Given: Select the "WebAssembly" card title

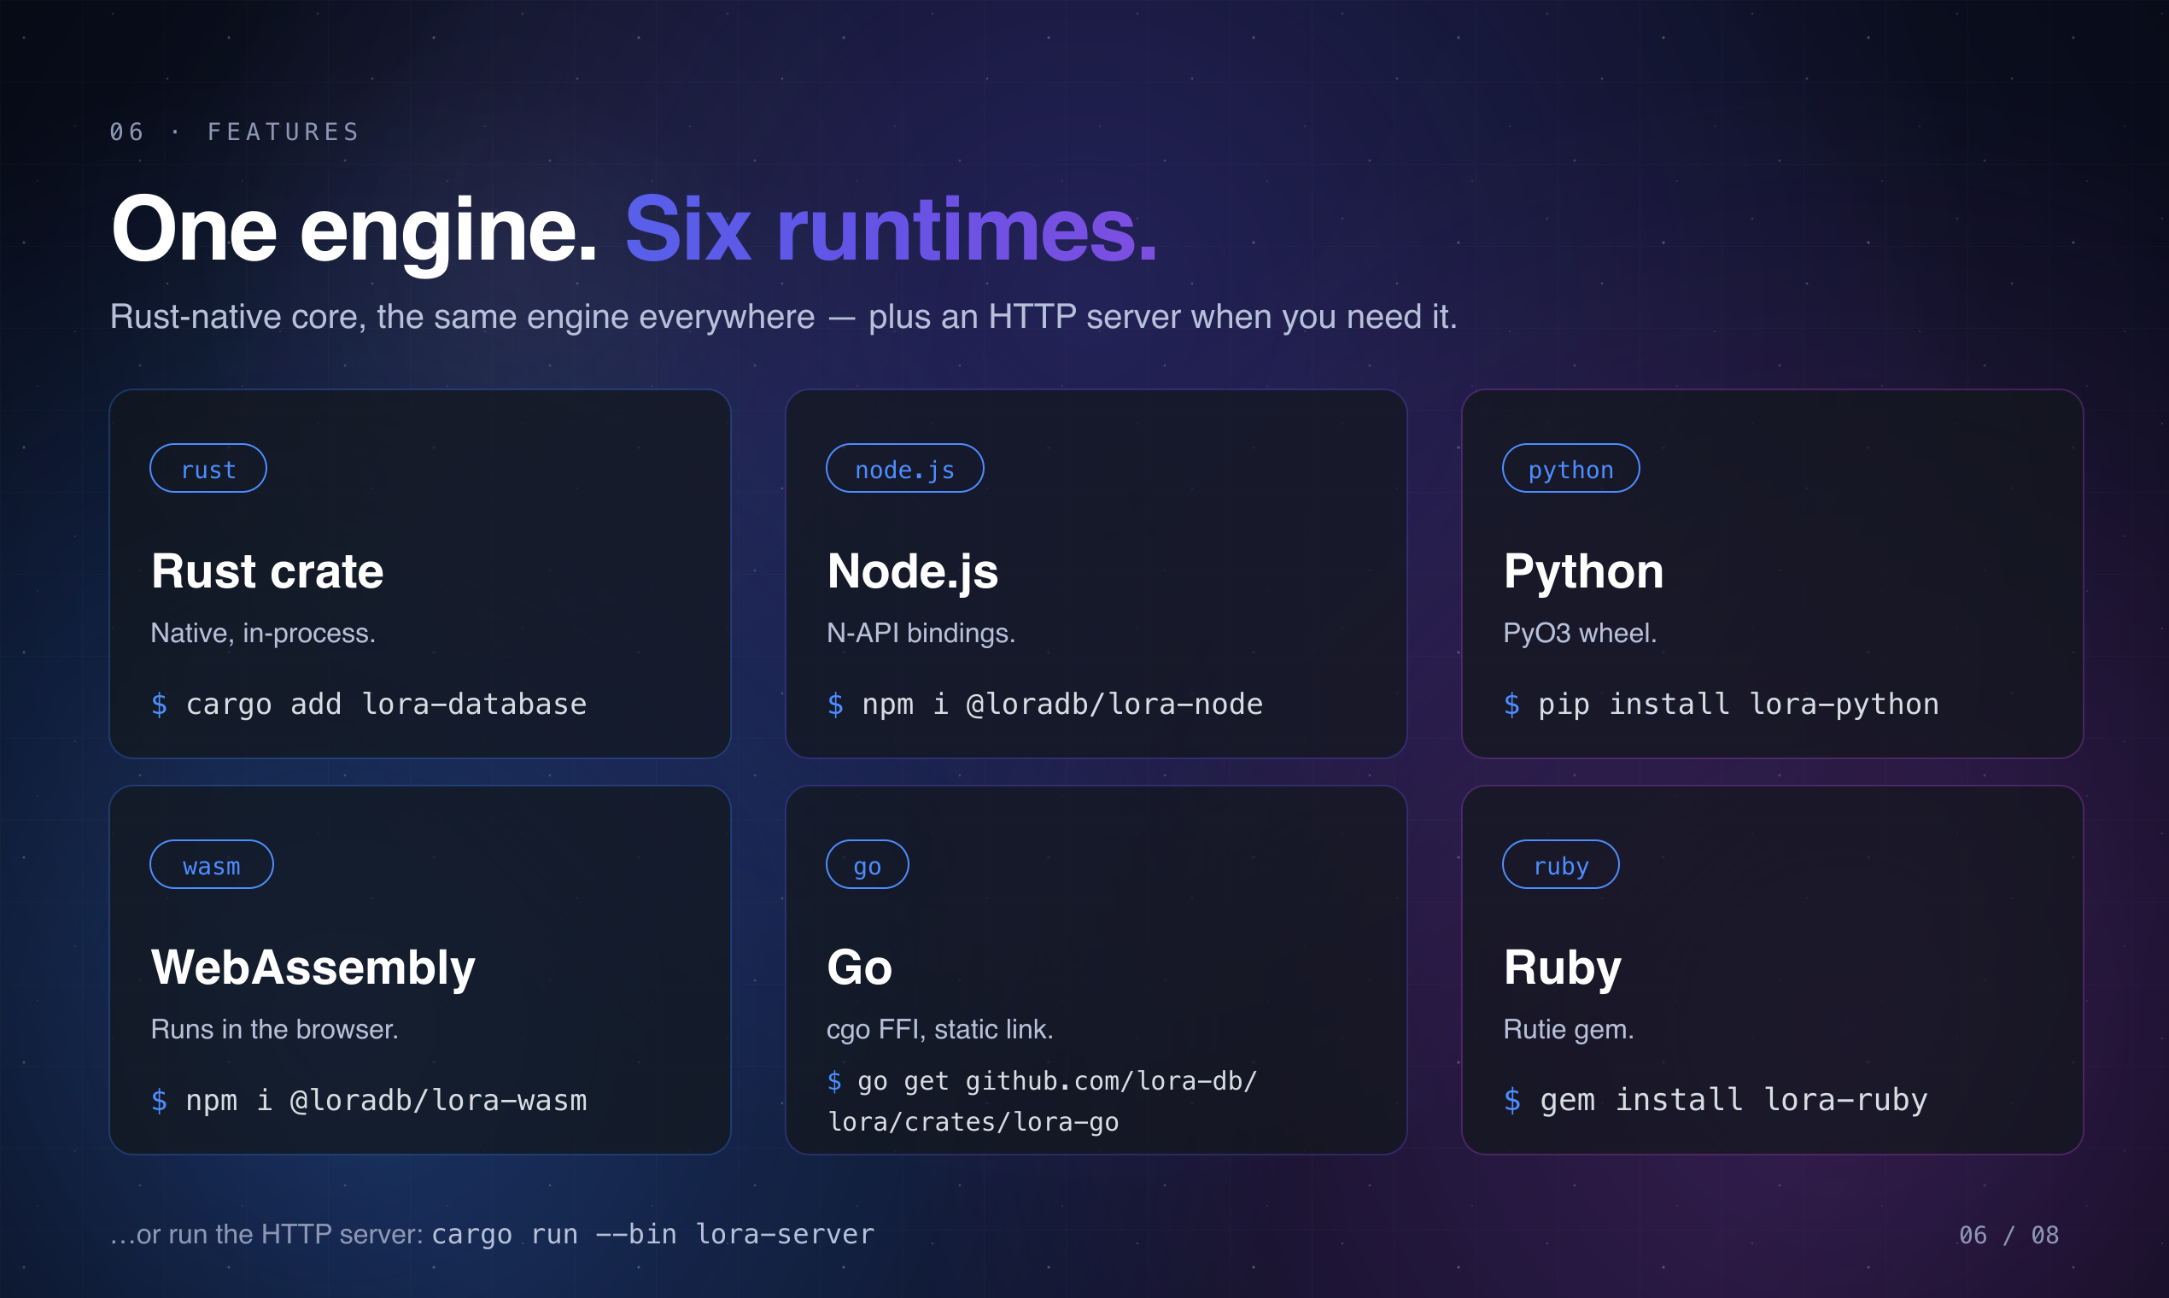Looking at the screenshot, I should point(313,968).
